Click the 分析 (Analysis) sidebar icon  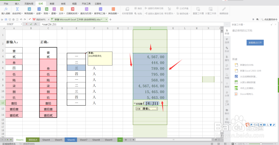click(x=227, y=67)
